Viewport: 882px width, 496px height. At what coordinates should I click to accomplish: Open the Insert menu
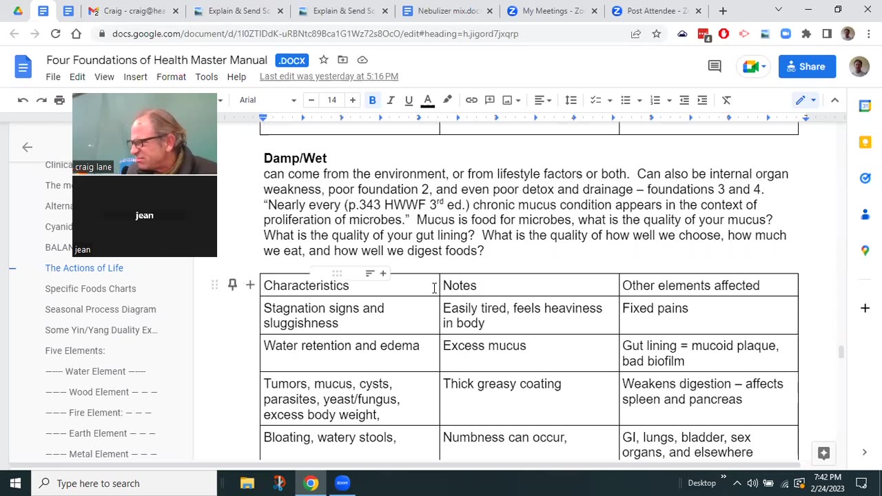click(135, 76)
